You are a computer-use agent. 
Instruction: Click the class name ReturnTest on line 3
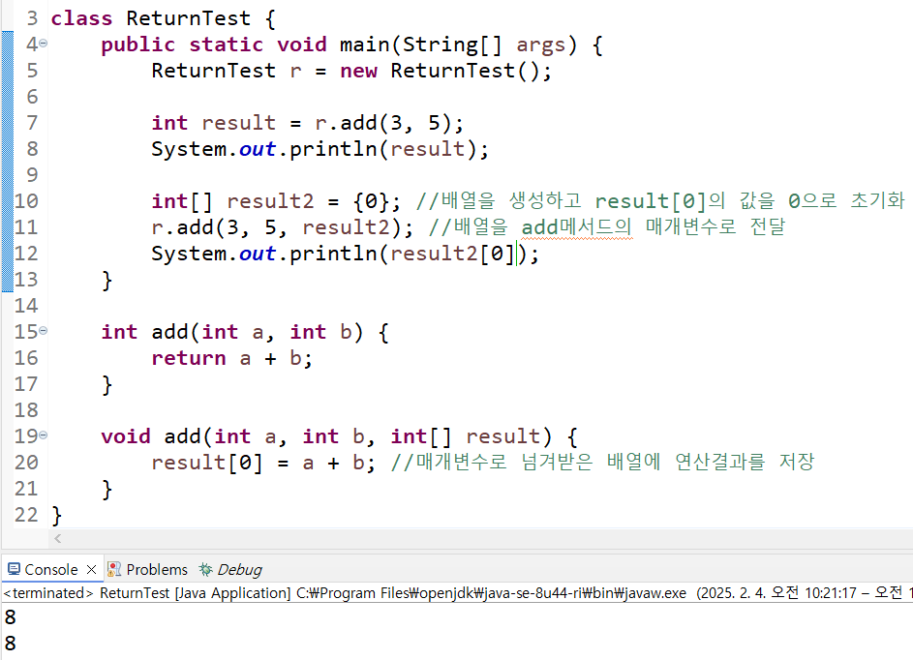(188, 18)
